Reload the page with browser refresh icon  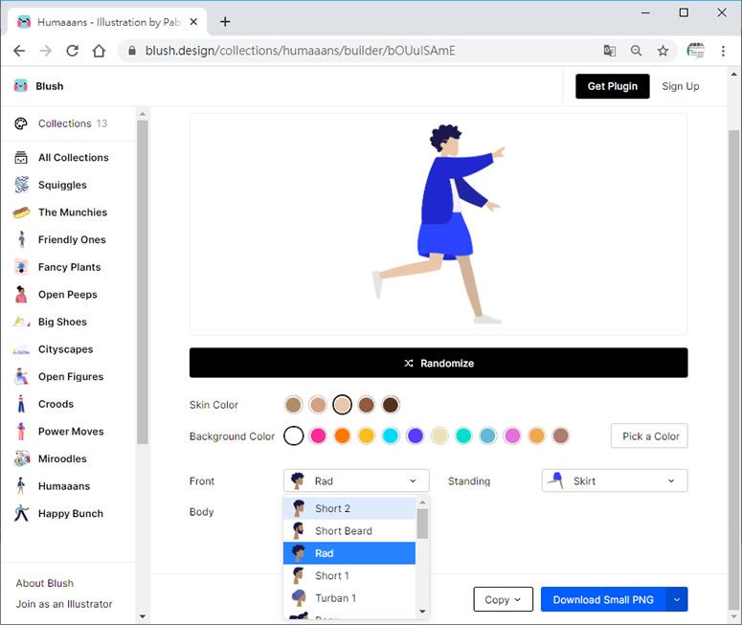coord(72,51)
